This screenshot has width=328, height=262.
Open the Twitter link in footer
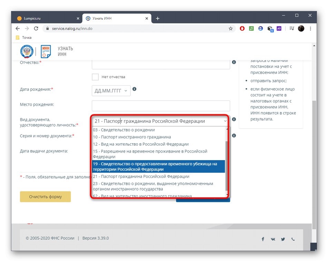[283, 239]
